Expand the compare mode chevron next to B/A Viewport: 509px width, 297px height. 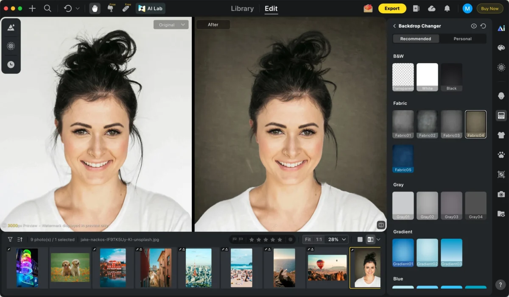point(379,239)
